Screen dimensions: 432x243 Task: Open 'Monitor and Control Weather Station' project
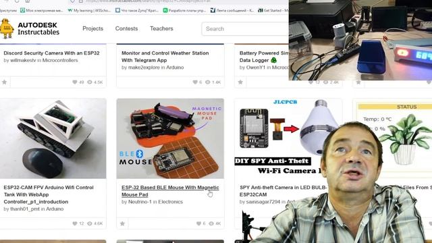165,57
